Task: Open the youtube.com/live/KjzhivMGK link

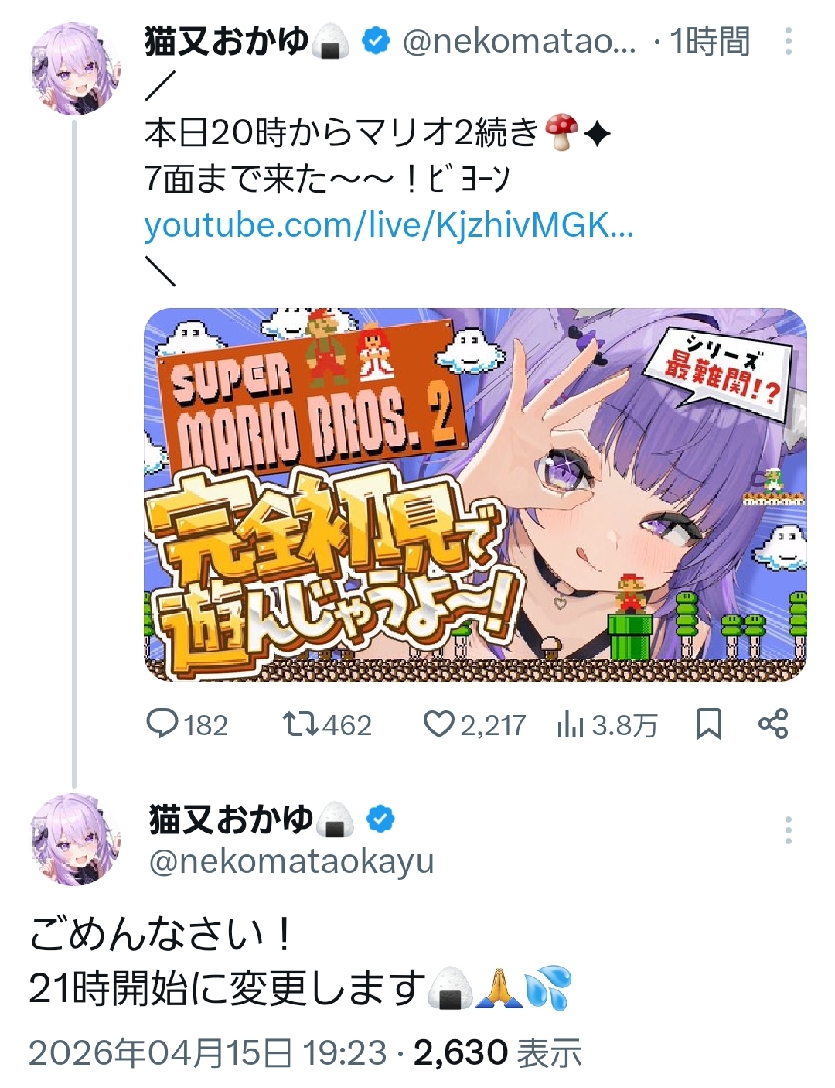Action: (389, 225)
